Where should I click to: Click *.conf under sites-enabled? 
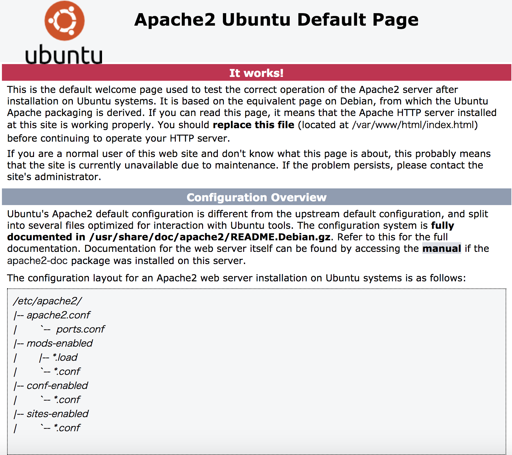coord(67,428)
